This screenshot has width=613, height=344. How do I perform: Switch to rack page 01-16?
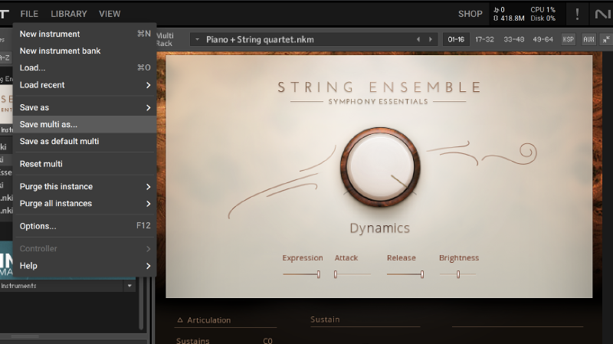pyautogui.click(x=456, y=40)
